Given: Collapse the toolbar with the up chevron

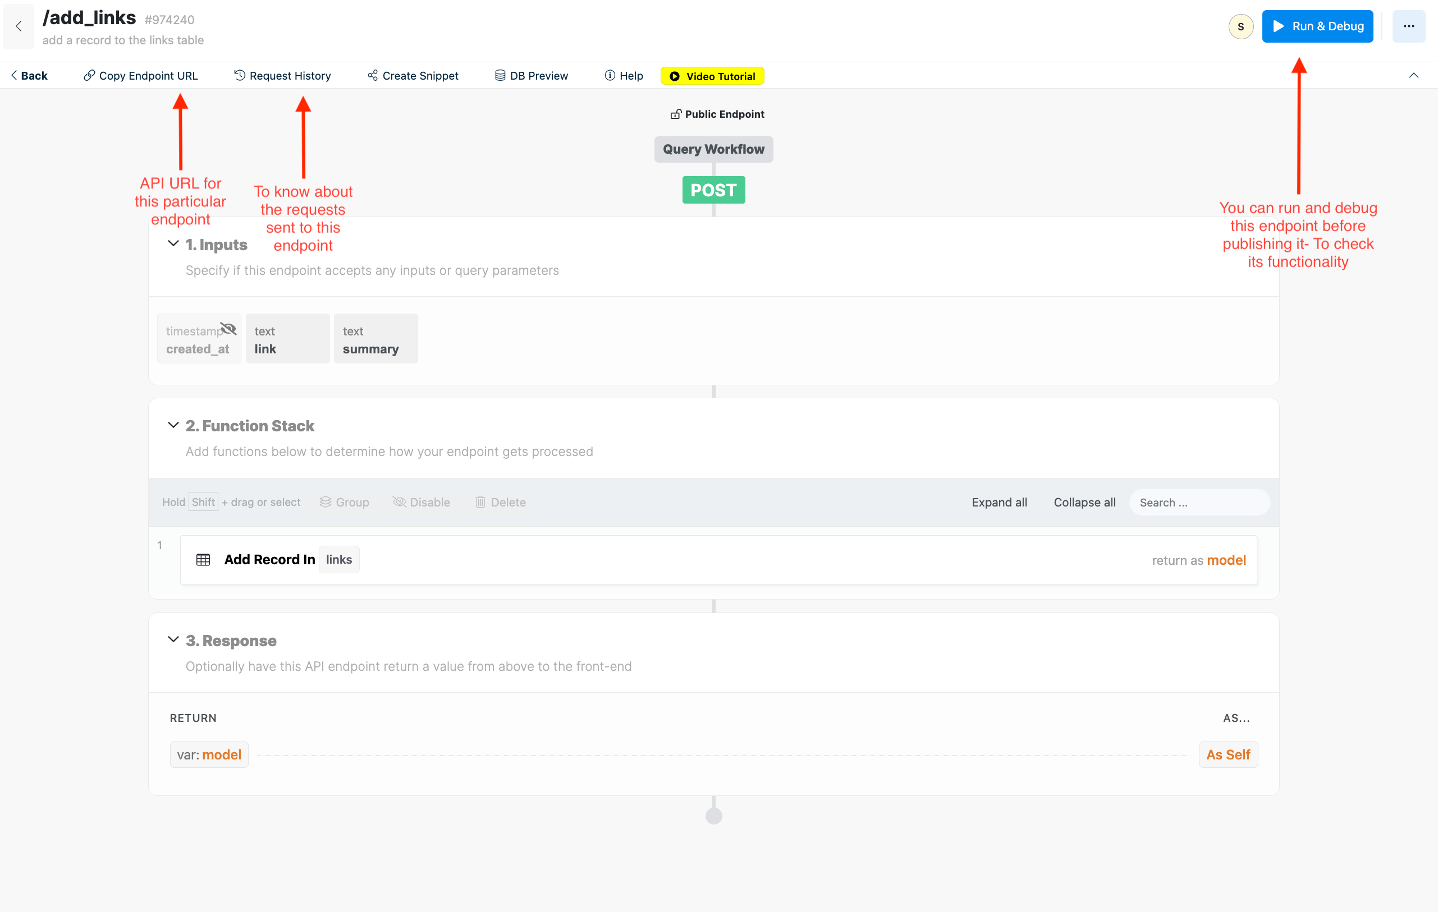Looking at the screenshot, I should 1413,75.
